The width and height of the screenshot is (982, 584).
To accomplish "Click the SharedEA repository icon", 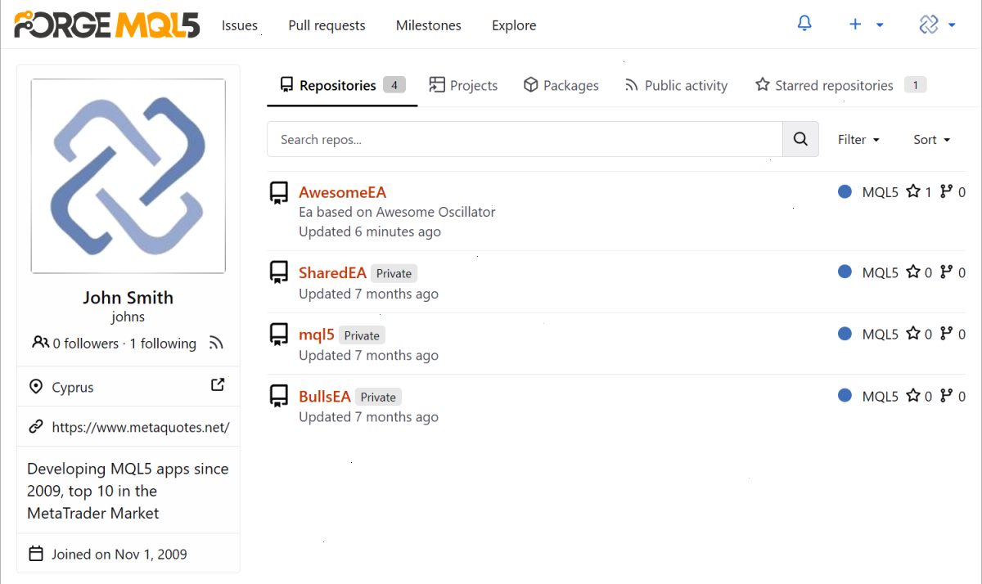I will point(279,272).
